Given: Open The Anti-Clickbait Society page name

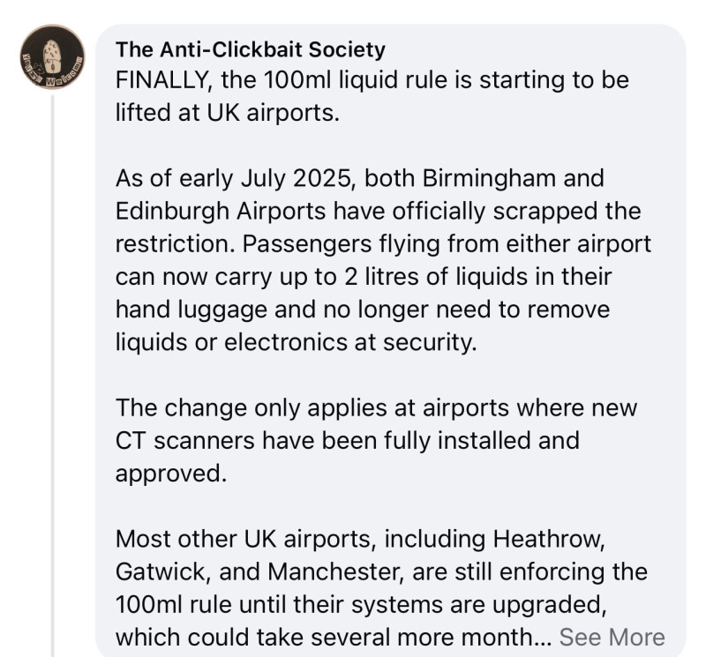Looking at the screenshot, I should 251,49.
